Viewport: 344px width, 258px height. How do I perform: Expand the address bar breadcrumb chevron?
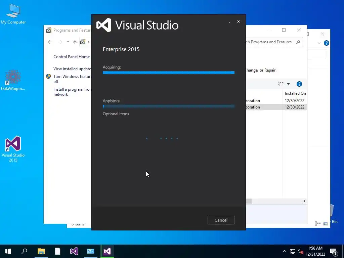(x=89, y=42)
